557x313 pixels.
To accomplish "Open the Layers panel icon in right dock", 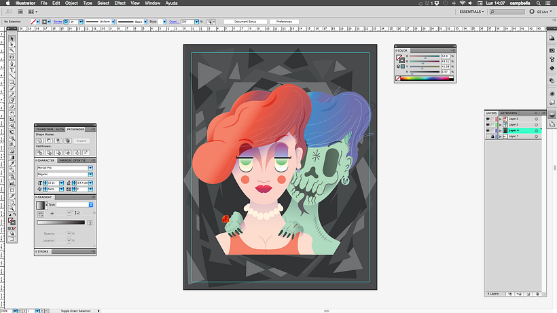I will [552, 115].
